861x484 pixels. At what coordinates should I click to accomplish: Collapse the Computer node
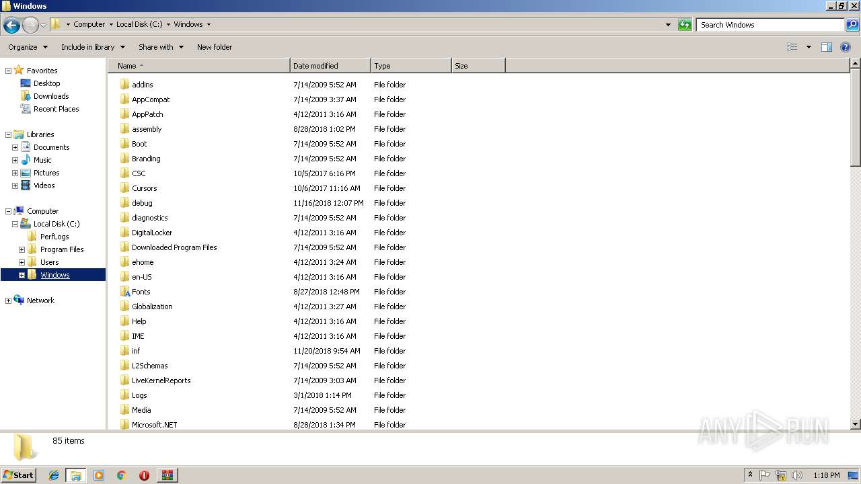coord(8,211)
